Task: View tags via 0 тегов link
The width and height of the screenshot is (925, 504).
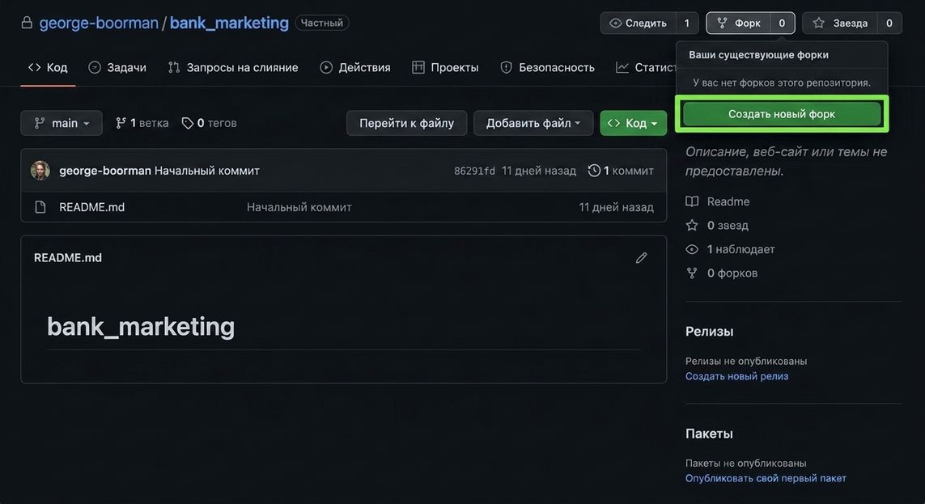Action: pyautogui.click(x=210, y=123)
